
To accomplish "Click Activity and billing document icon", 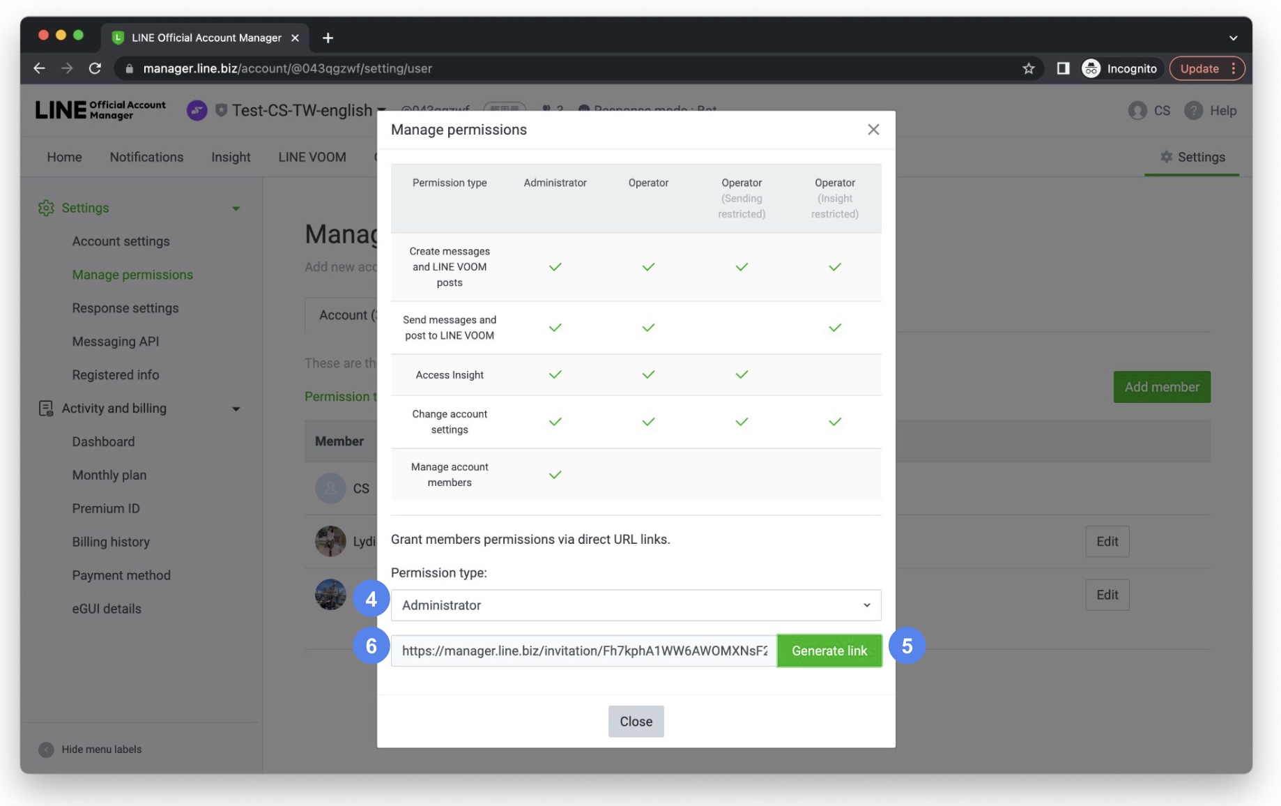I will 46,409.
